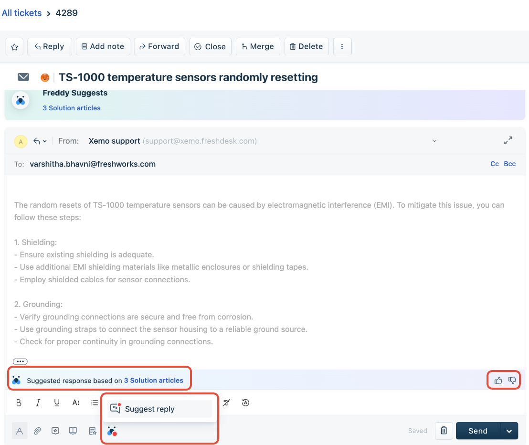This screenshot has width=529, height=445.
Task: Clear text formatting
Action: coord(226,403)
